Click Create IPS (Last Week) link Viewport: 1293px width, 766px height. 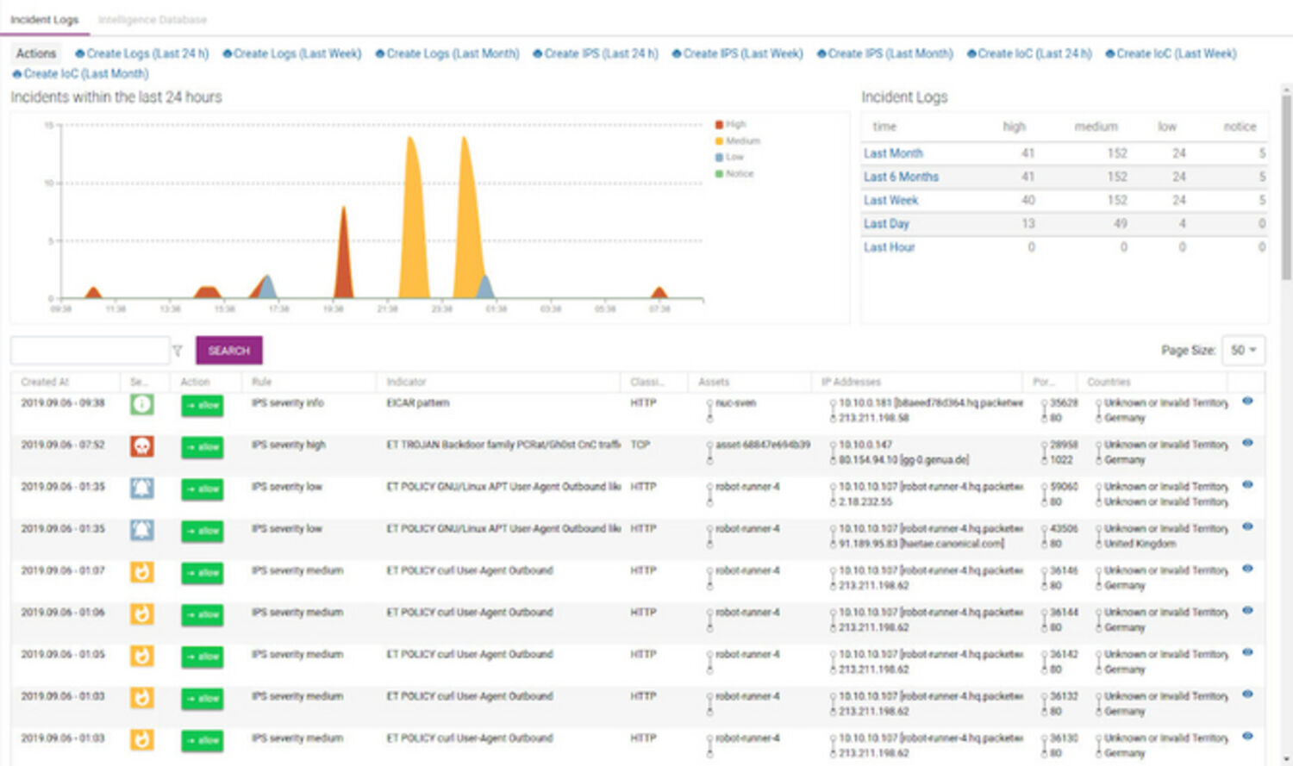pyautogui.click(x=737, y=53)
